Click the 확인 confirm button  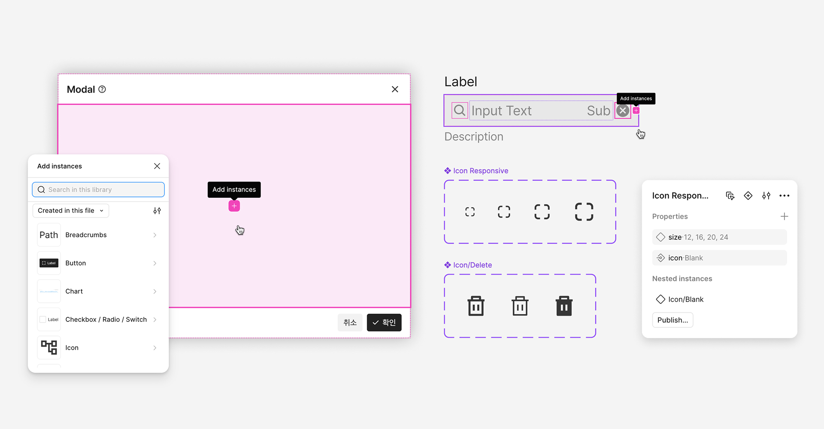click(x=384, y=323)
